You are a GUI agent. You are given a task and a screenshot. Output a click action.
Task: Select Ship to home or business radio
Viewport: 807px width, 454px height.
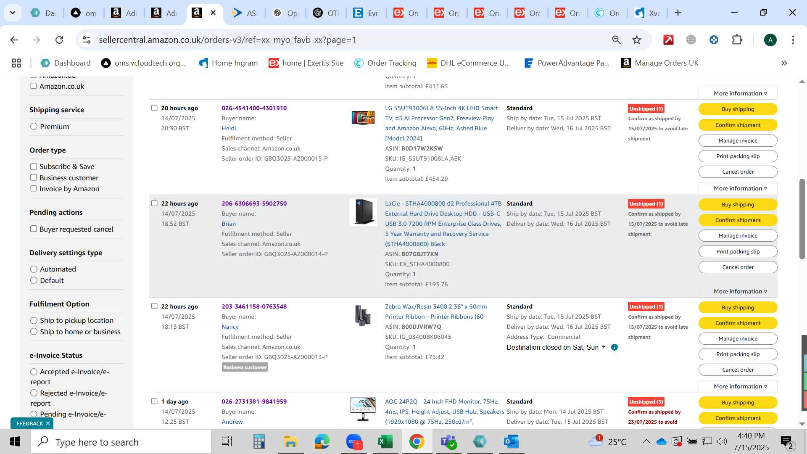click(34, 332)
